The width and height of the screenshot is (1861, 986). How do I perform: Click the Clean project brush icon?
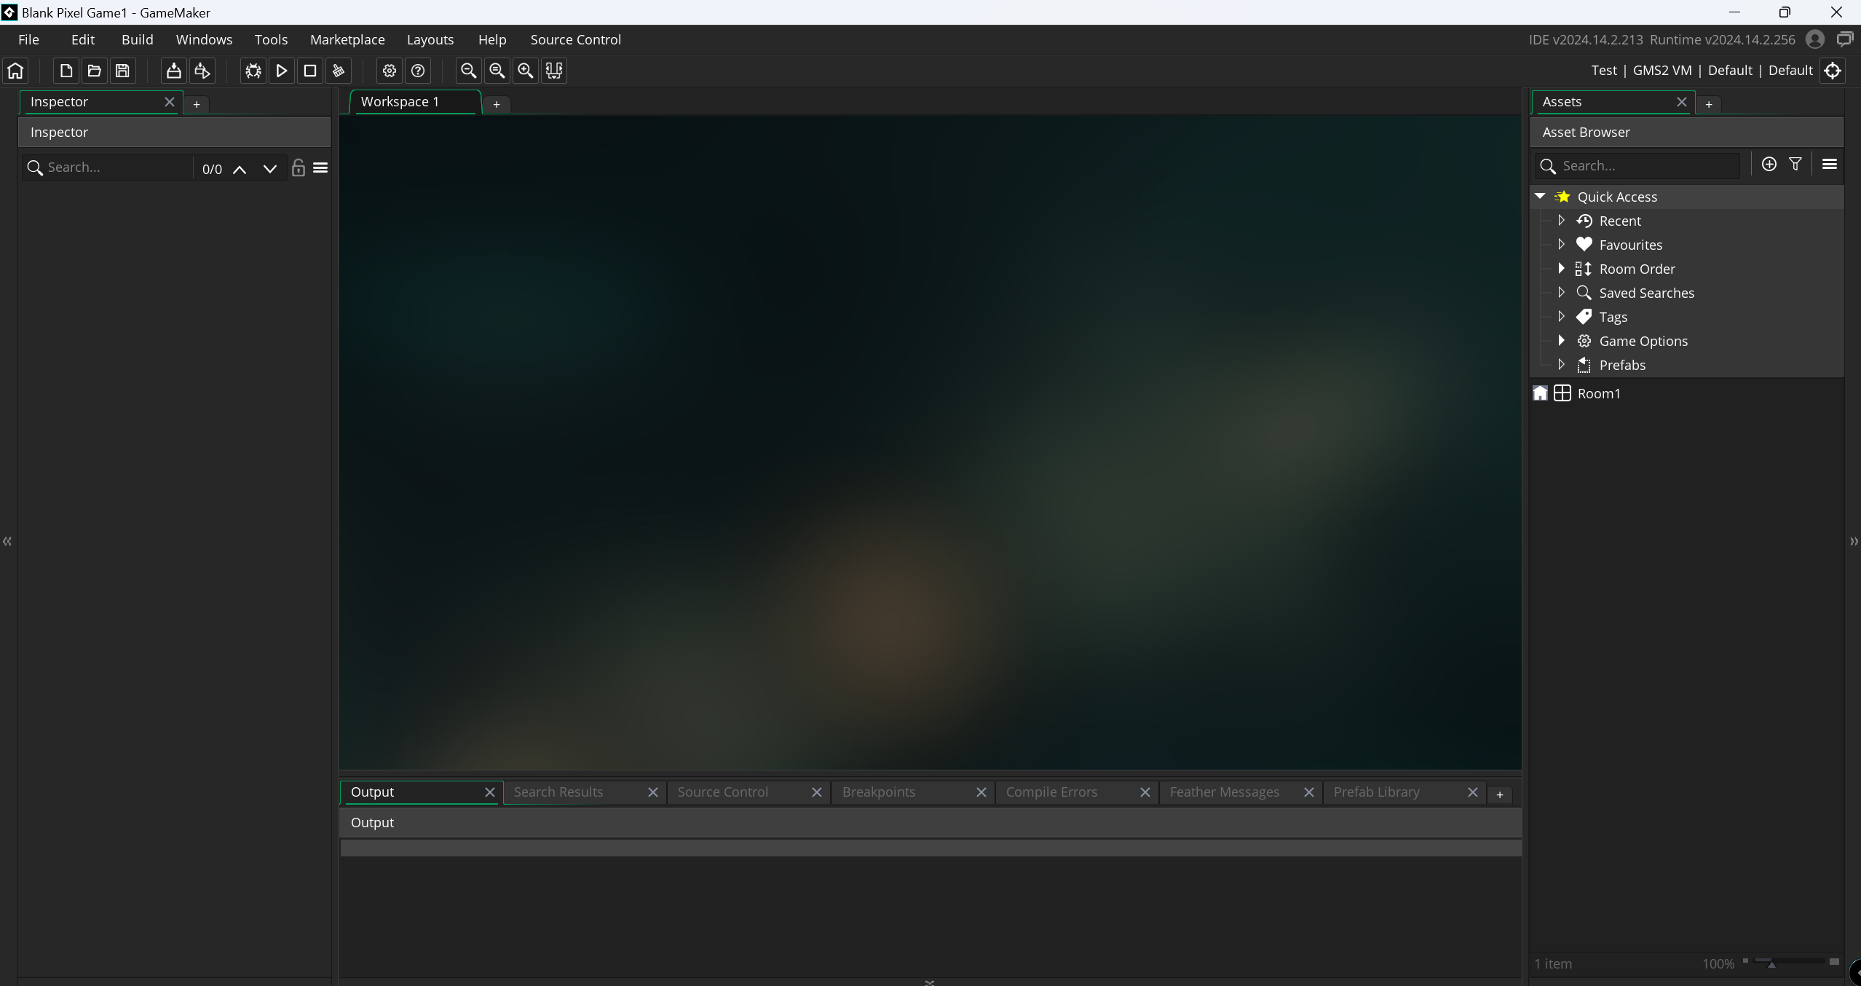click(338, 71)
